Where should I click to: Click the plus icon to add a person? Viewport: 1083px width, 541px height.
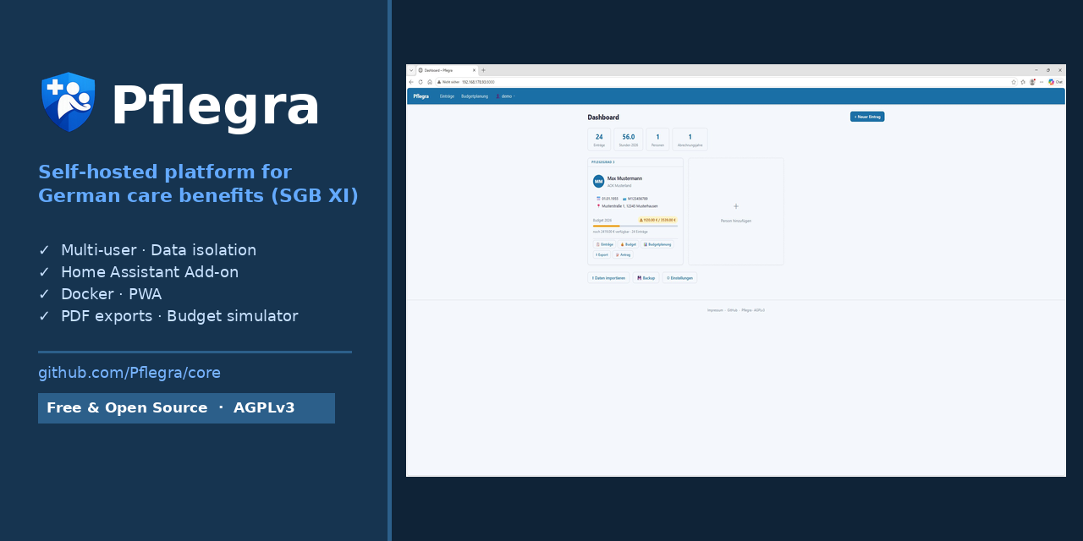(x=736, y=206)
